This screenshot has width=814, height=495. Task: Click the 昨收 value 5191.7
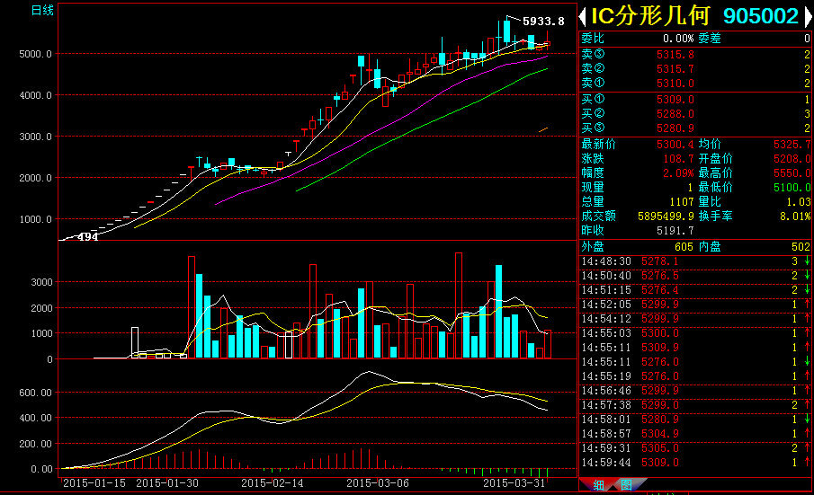675,231
